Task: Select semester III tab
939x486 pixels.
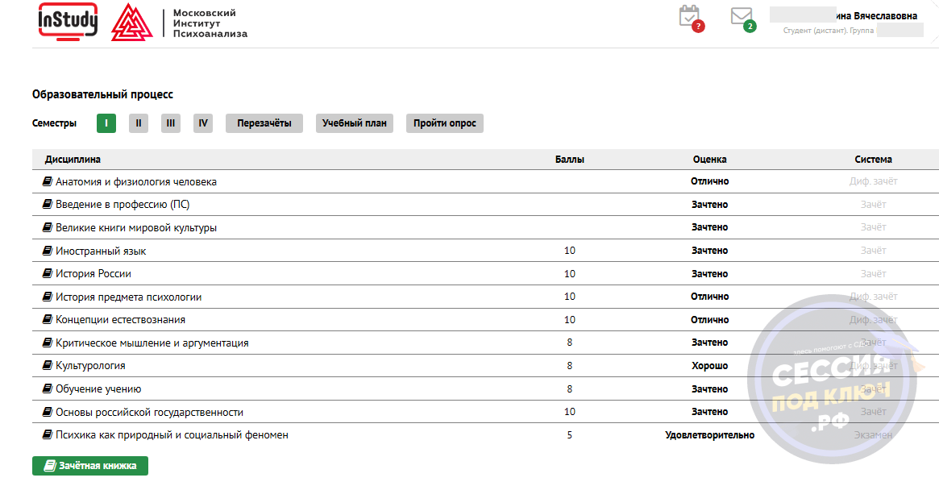Action: point(171,123)
